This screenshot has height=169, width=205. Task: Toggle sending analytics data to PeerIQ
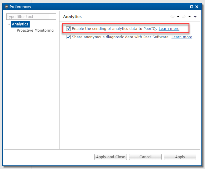pyautogui.click(x=69, y=29)
